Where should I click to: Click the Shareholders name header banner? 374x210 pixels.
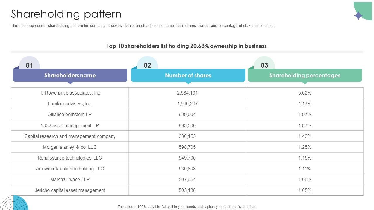70,76
